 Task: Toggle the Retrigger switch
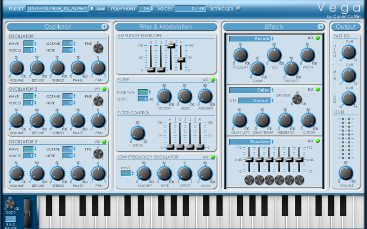pyautogui.click(x=239, y=9)
